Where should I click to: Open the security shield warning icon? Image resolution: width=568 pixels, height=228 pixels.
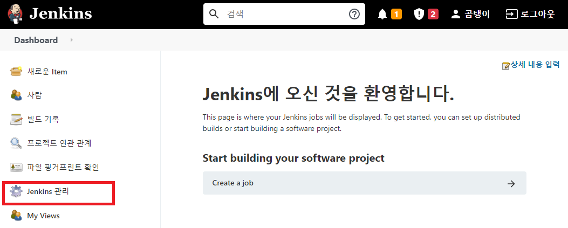pyautogui.click(x=419, y=15)
